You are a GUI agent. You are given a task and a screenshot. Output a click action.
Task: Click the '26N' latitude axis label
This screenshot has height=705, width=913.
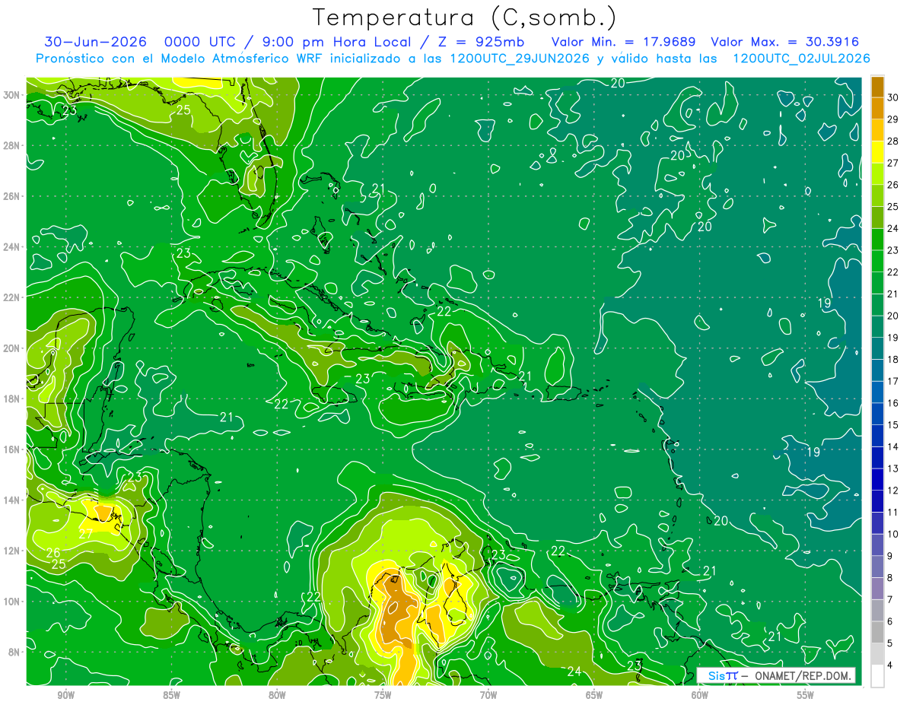click(x=12, y=196)
